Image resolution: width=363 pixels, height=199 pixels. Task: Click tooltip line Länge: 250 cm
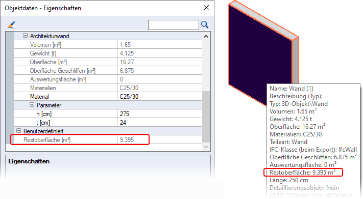(288, 180)
